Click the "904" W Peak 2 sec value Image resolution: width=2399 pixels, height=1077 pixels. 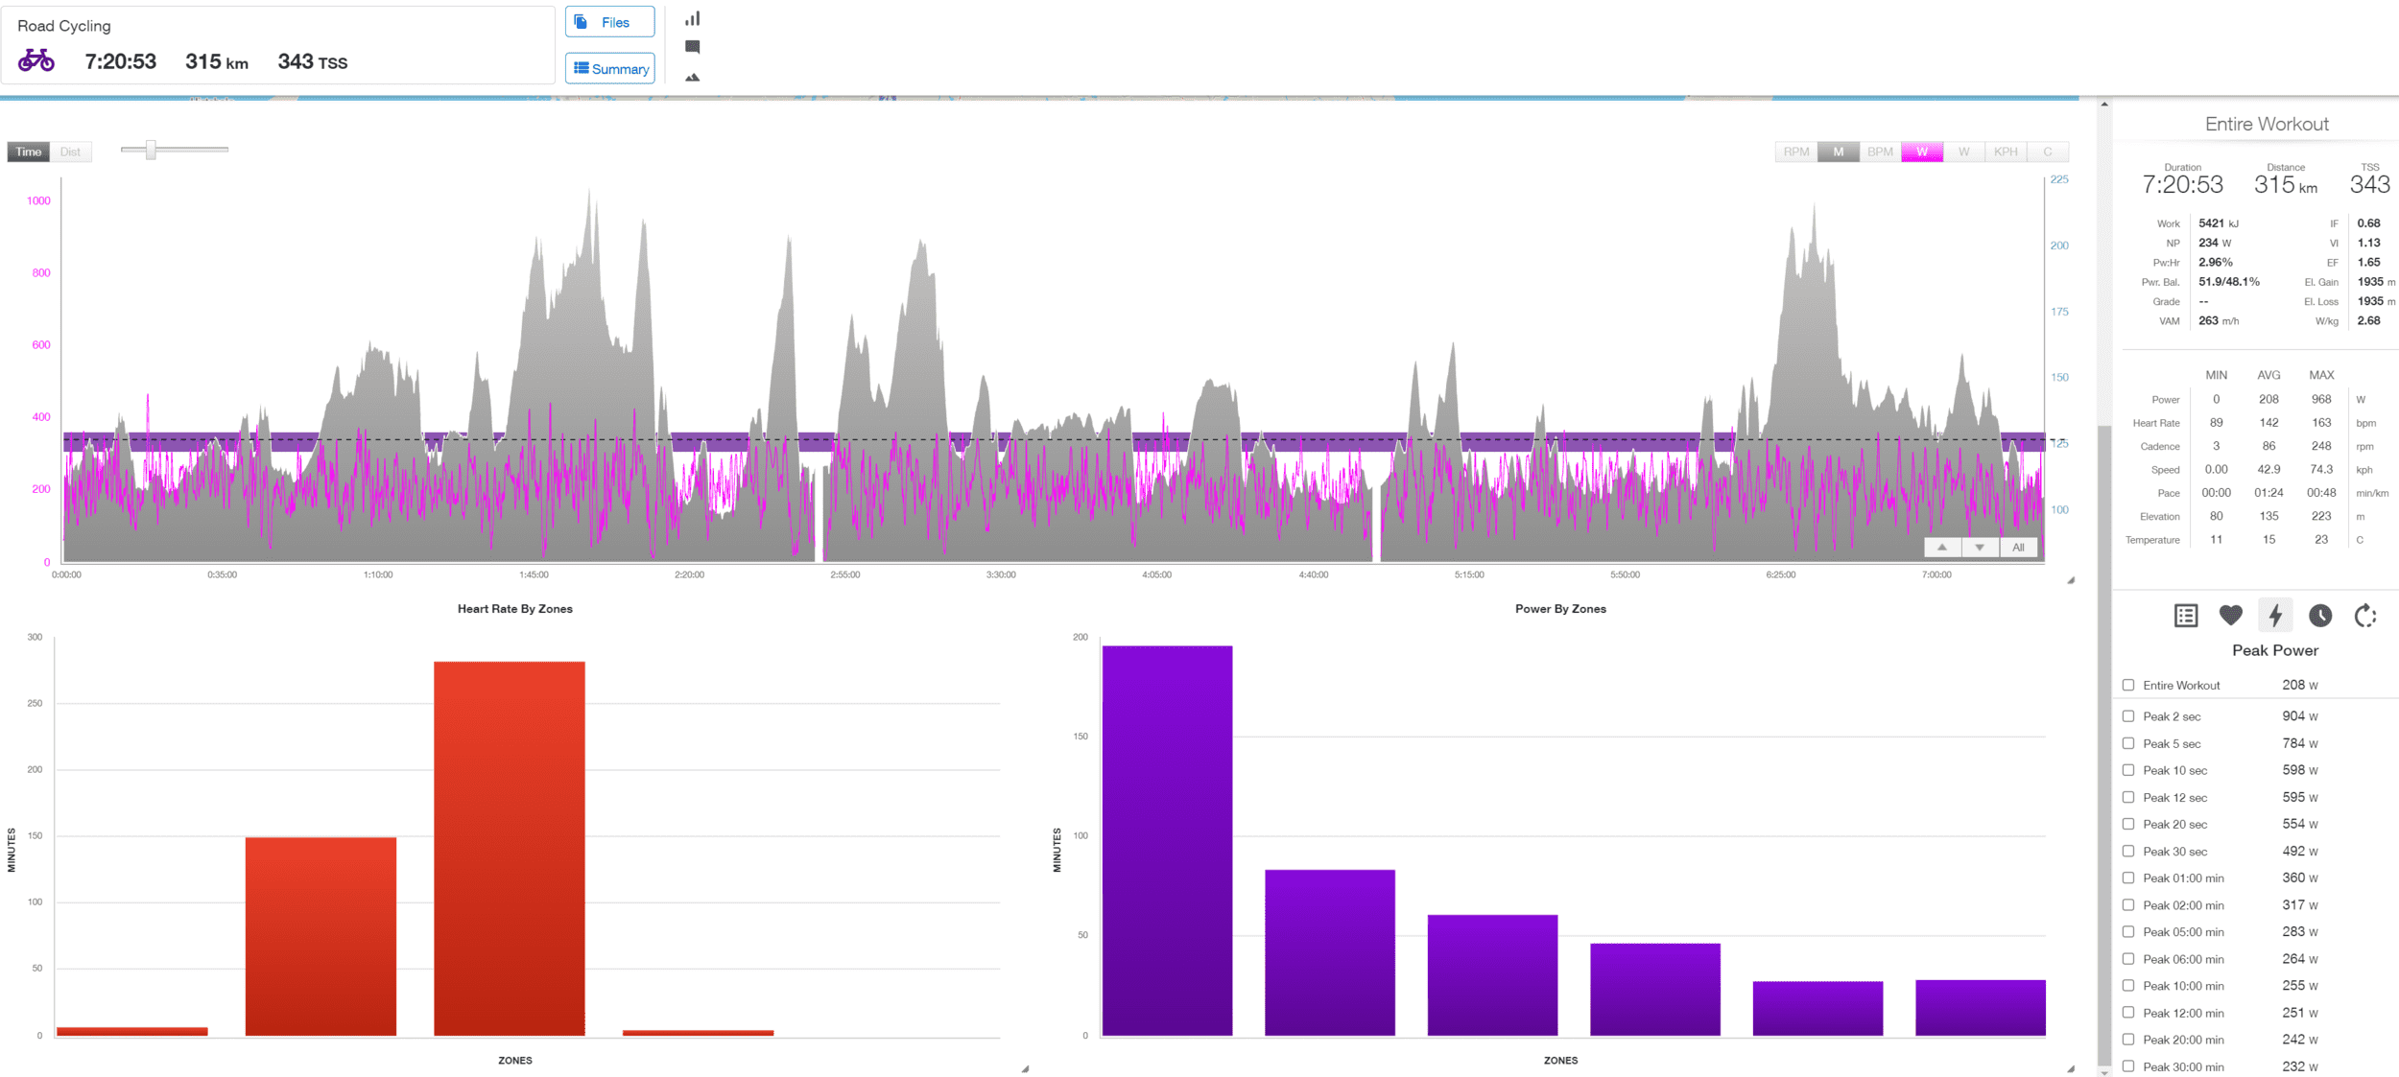click(x=2293, y=716)
